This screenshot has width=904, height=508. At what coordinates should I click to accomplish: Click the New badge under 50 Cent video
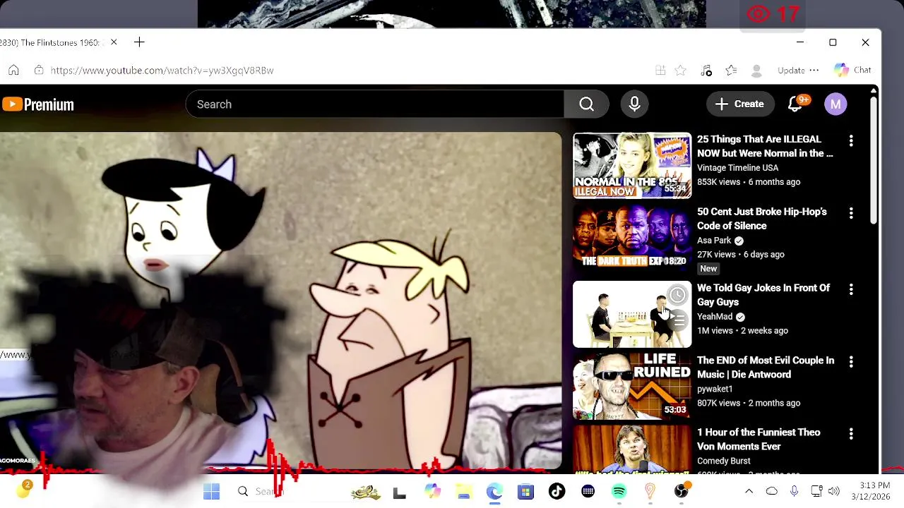click(708, 269)
